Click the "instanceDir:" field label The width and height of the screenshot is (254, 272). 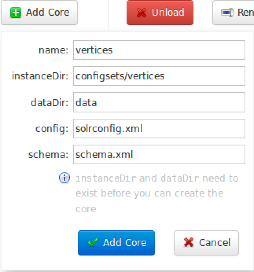(40, 76)
